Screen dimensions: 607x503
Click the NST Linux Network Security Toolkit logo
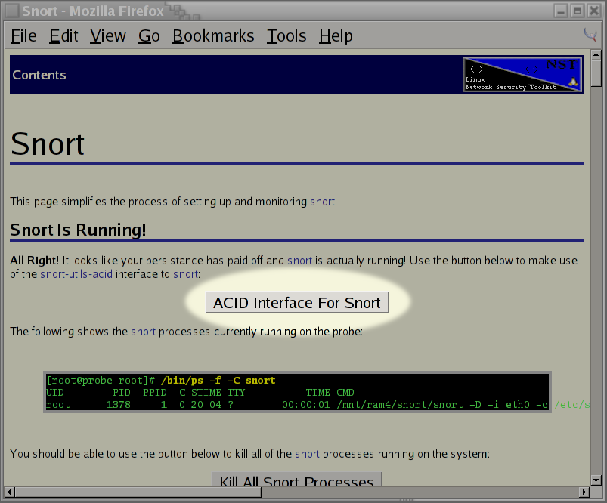tap(522, 75)
